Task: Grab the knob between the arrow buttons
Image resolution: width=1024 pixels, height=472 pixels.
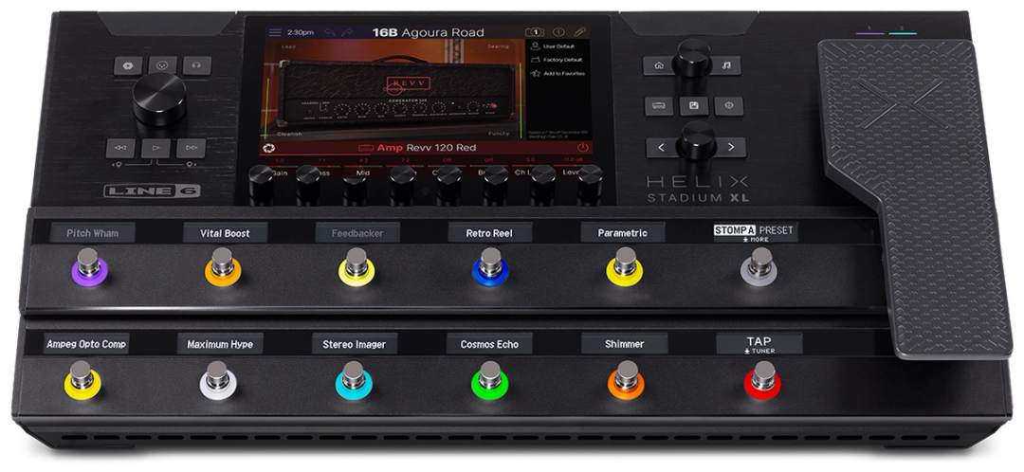Action: tap(696, 139)
